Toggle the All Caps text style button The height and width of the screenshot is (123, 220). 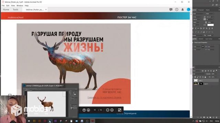pyautogui.click(x=198, y=28)
